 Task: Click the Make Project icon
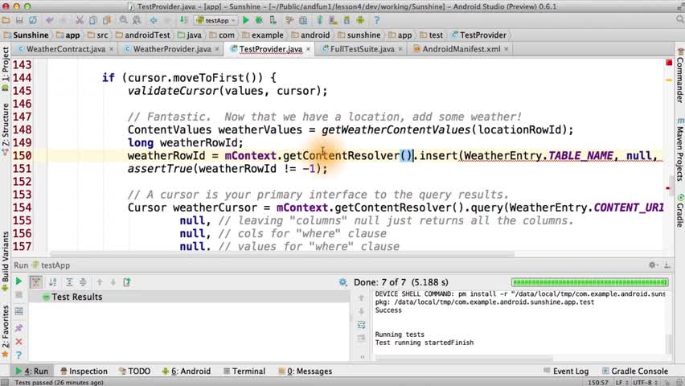(x=184, y=20)
